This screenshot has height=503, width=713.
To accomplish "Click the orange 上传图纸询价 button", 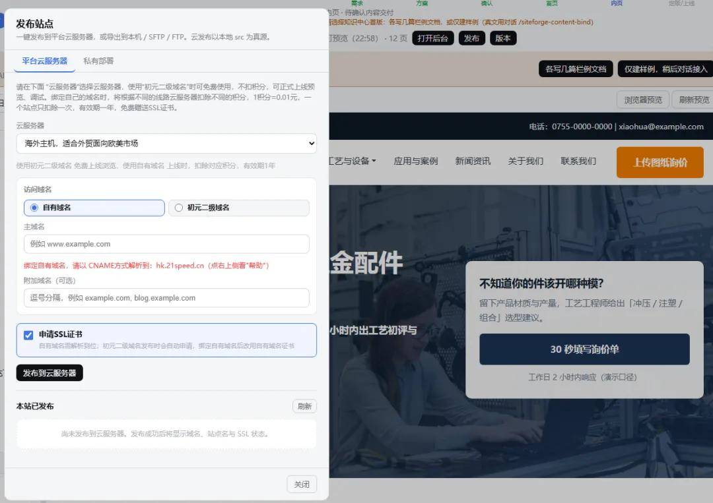I will tap(660, 162).
